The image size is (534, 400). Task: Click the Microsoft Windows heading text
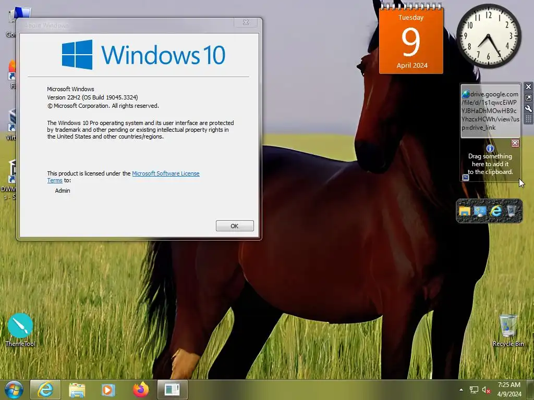tap(70, 89)
